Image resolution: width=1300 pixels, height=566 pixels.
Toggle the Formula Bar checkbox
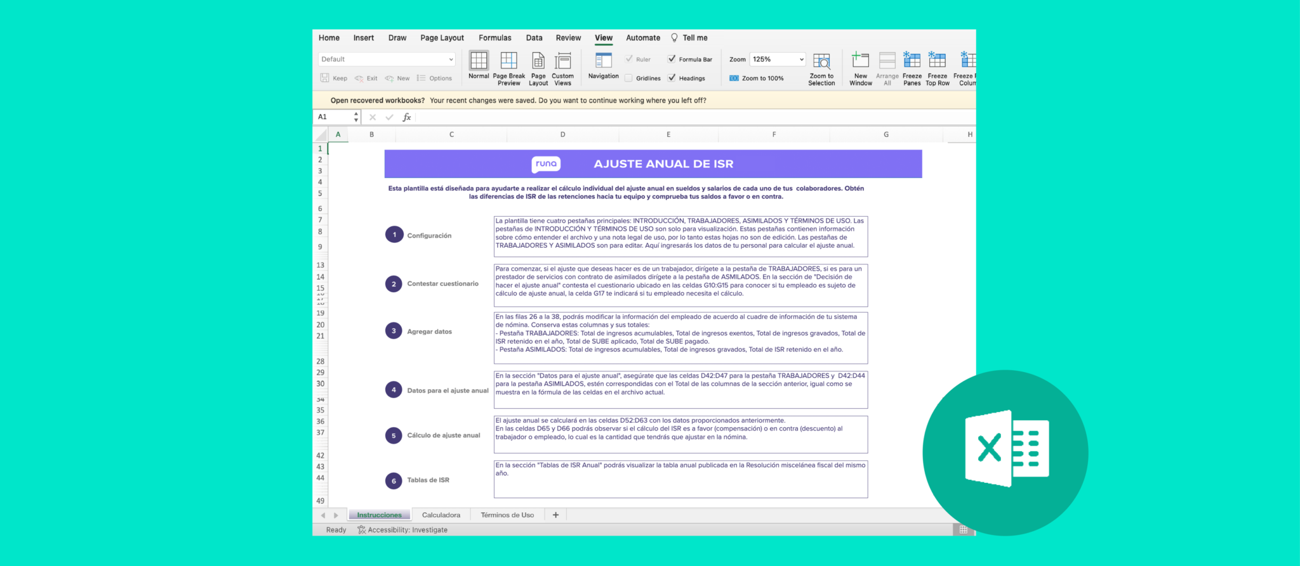tap(672, 59)
